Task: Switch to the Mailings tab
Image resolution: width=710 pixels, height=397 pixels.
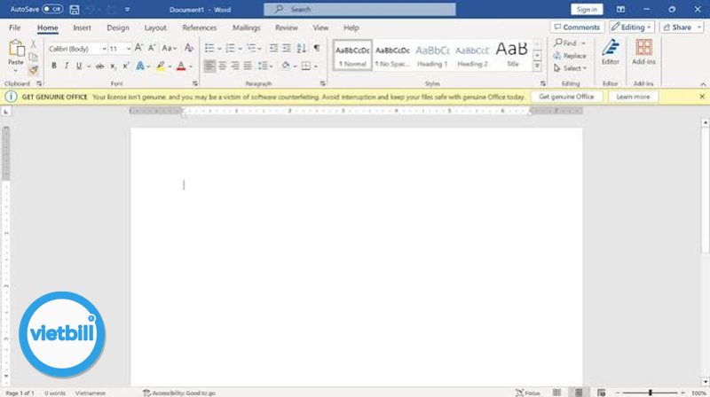Action: coord(247,27)
